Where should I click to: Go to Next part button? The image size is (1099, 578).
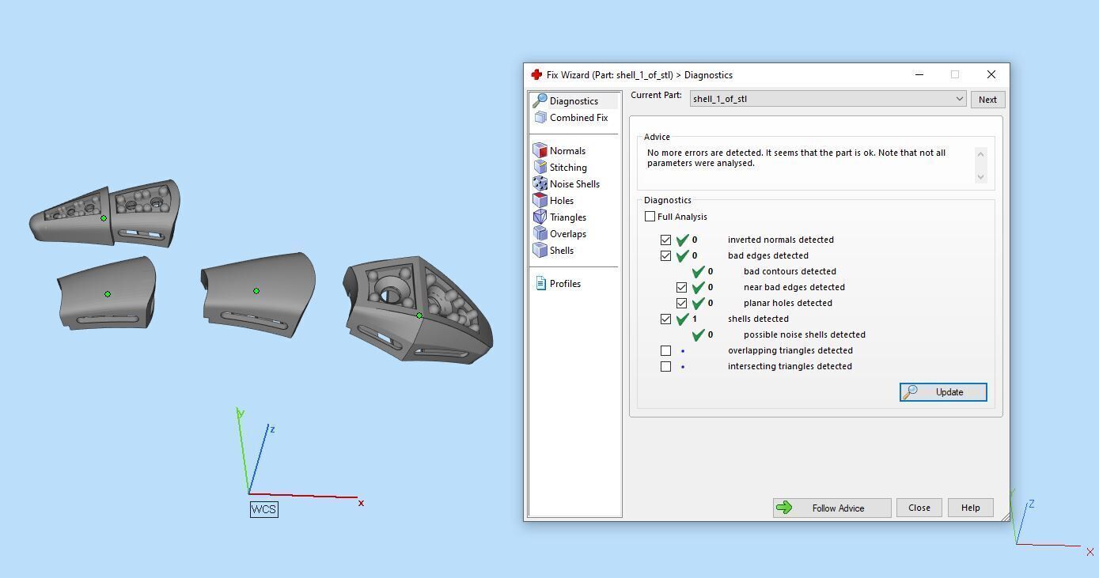[x=987, y=100]
